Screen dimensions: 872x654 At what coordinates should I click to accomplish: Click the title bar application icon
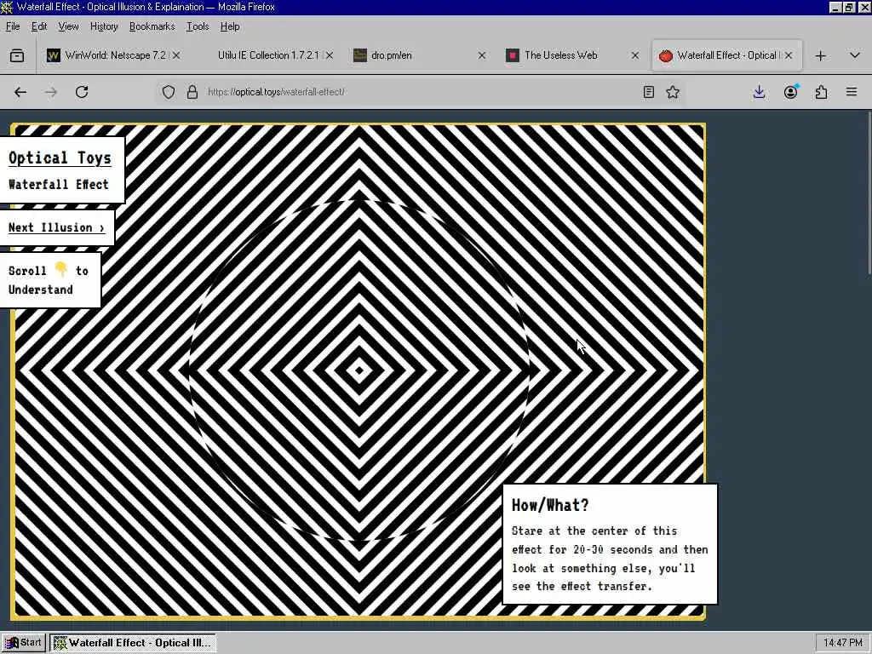point(7,7)
